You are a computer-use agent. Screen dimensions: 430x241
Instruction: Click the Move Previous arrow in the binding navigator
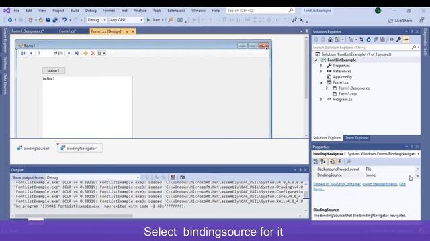tap(31, 53)
